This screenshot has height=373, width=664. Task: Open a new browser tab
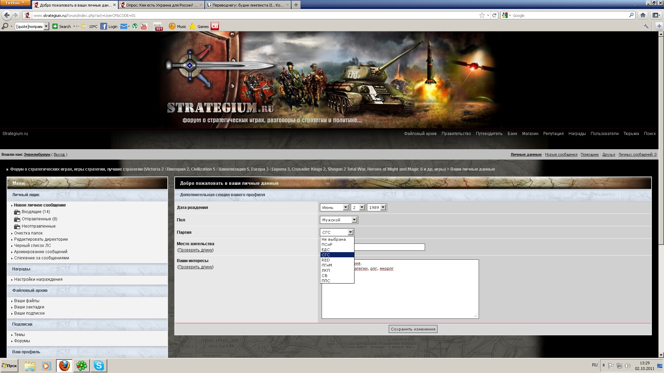click(296, 5)
